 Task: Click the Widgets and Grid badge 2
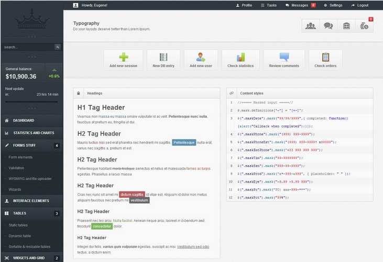pyautogui.click(x=57, y=258)
